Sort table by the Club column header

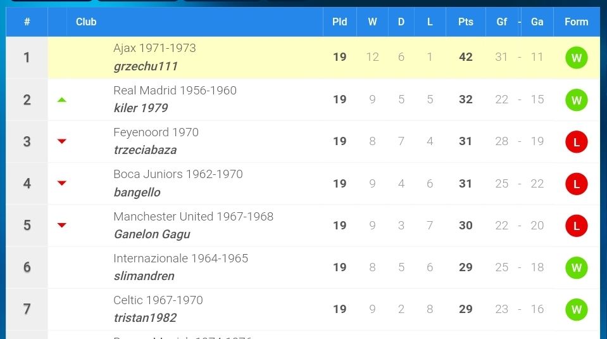(86, 22)
